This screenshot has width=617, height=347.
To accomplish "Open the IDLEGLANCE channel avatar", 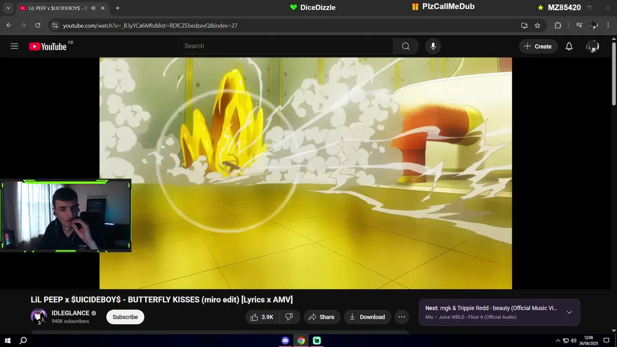I will pos(39,317).
